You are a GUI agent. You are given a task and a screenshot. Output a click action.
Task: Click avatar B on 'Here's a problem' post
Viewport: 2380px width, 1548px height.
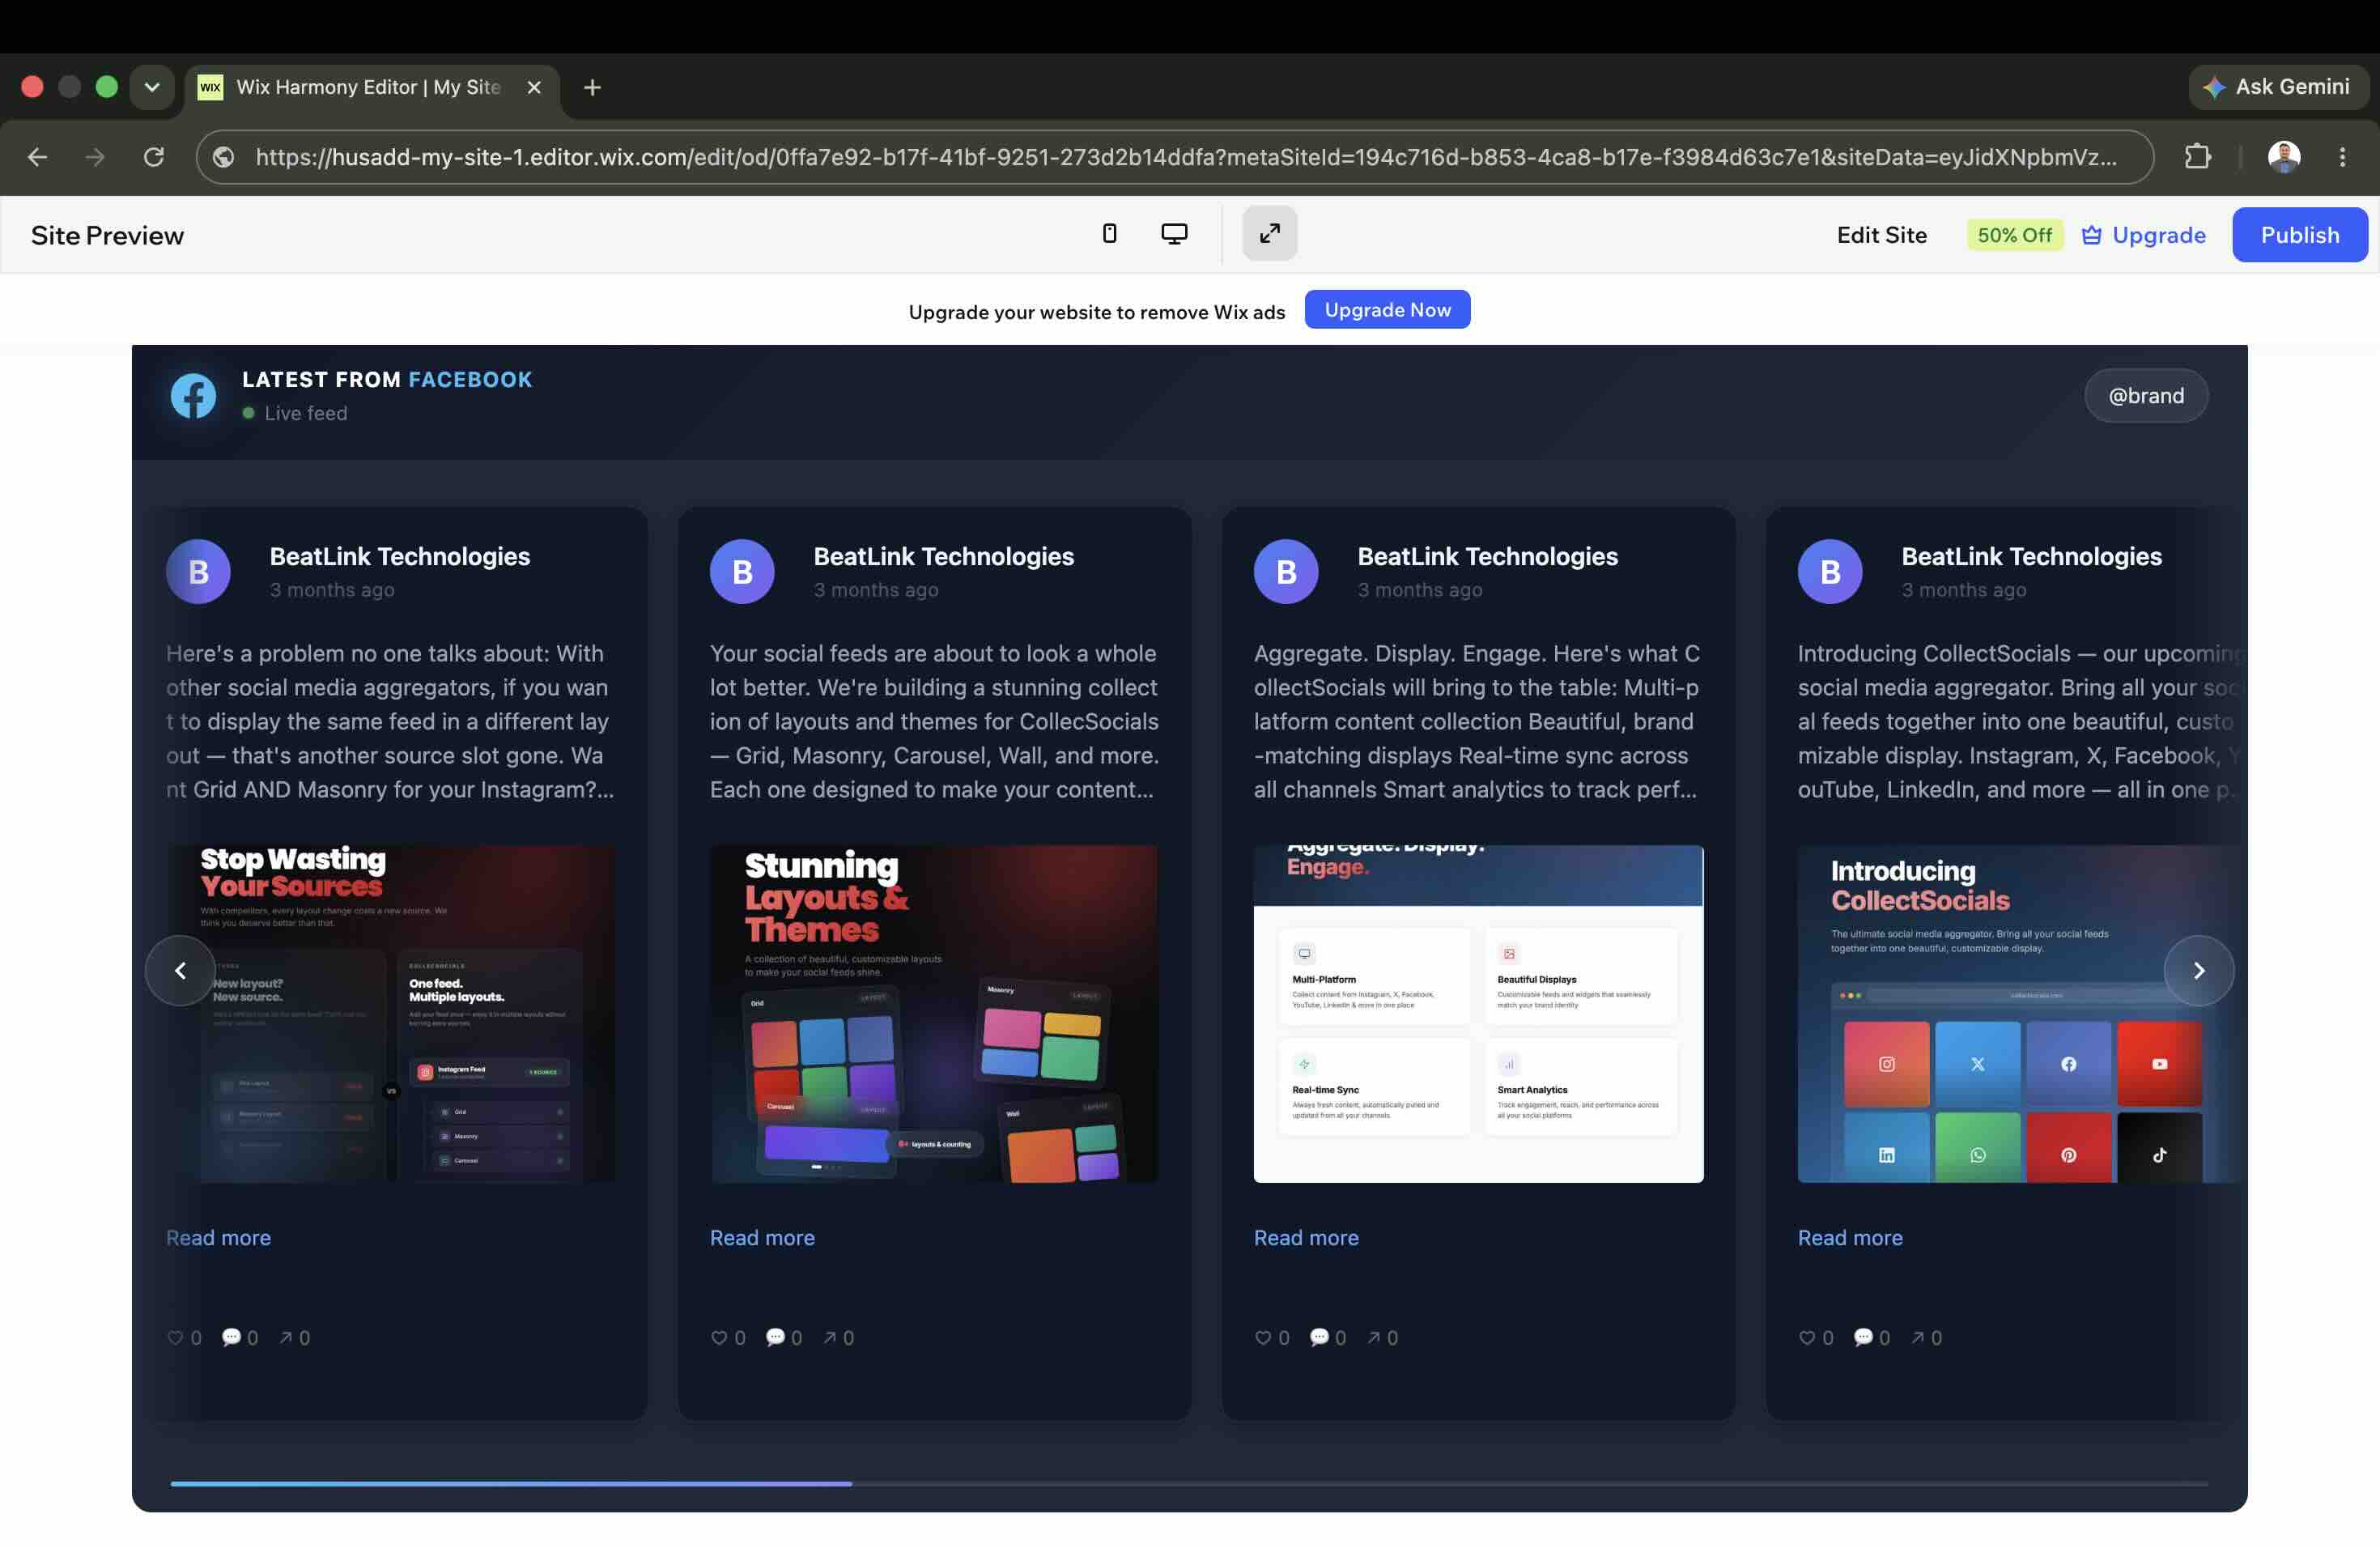[198, 572]
